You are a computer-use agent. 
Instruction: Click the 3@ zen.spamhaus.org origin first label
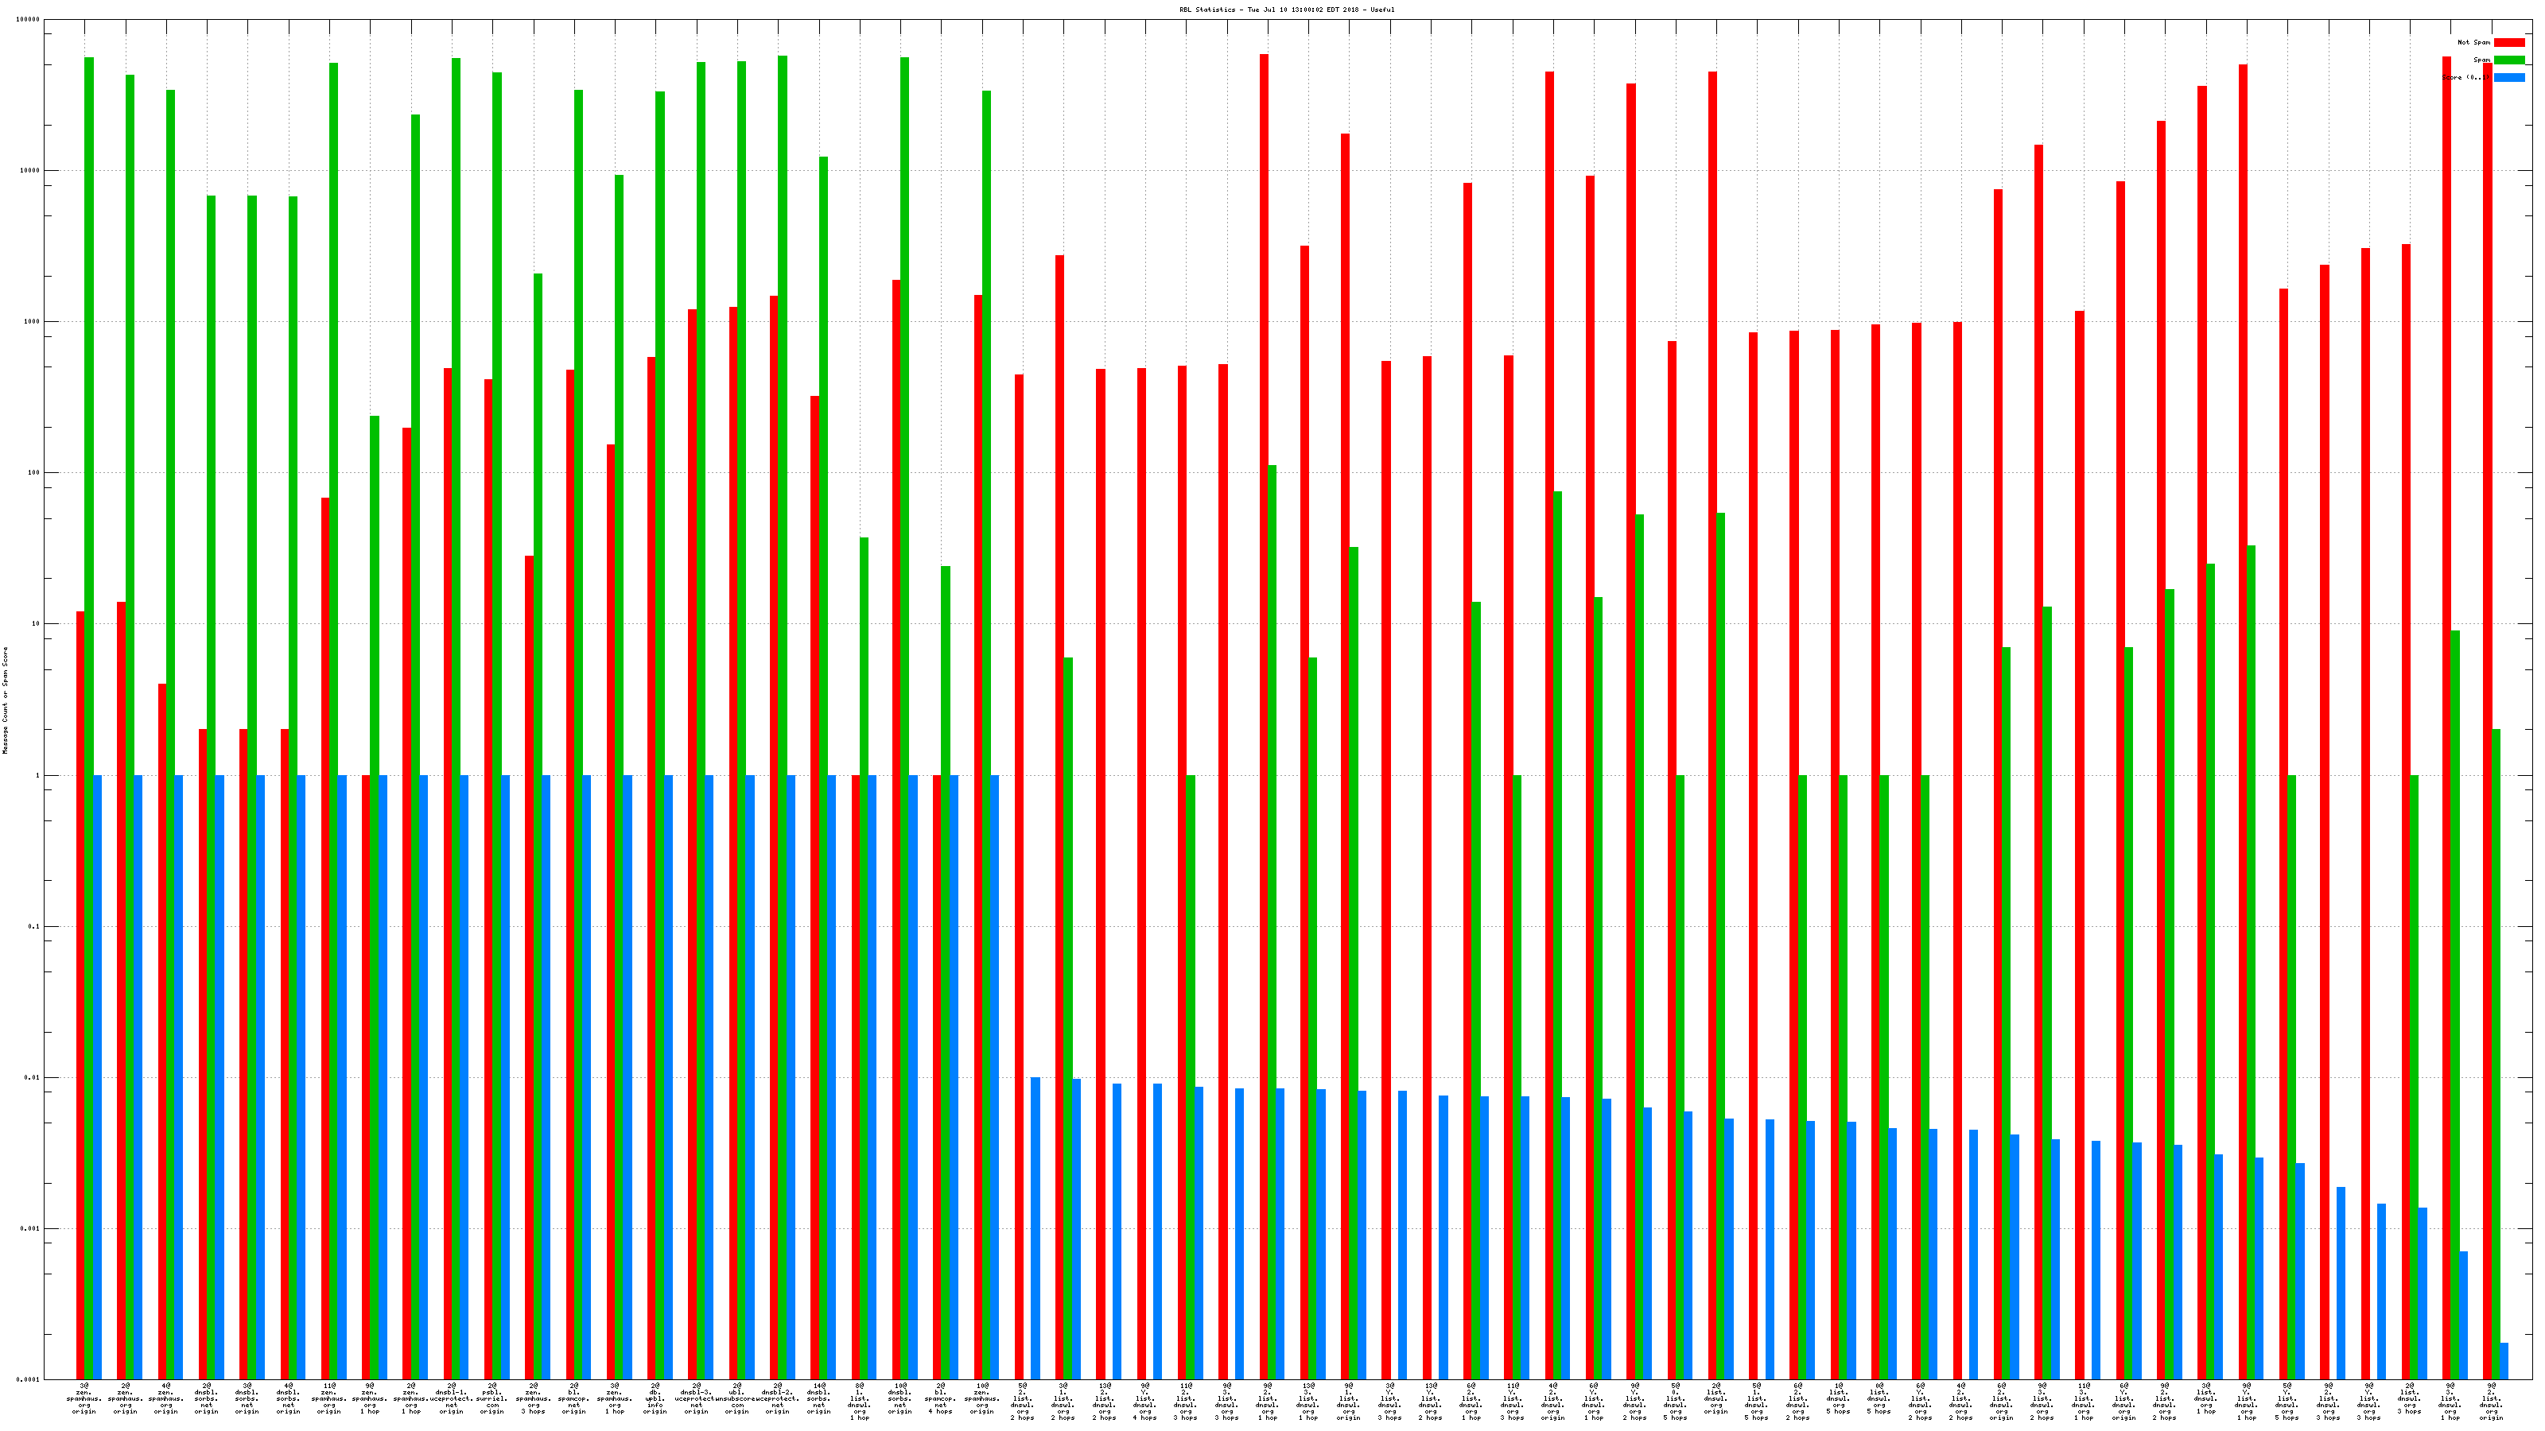(x=85, y=1400)
